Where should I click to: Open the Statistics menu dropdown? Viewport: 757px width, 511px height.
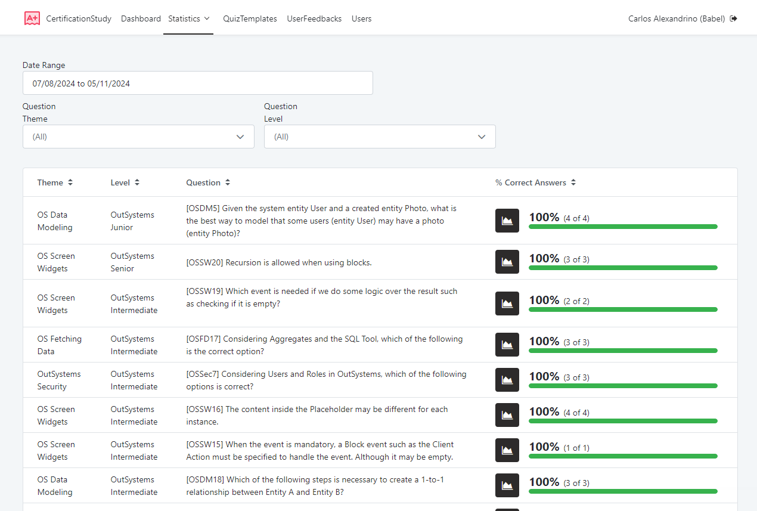click(x=188, y=18)
